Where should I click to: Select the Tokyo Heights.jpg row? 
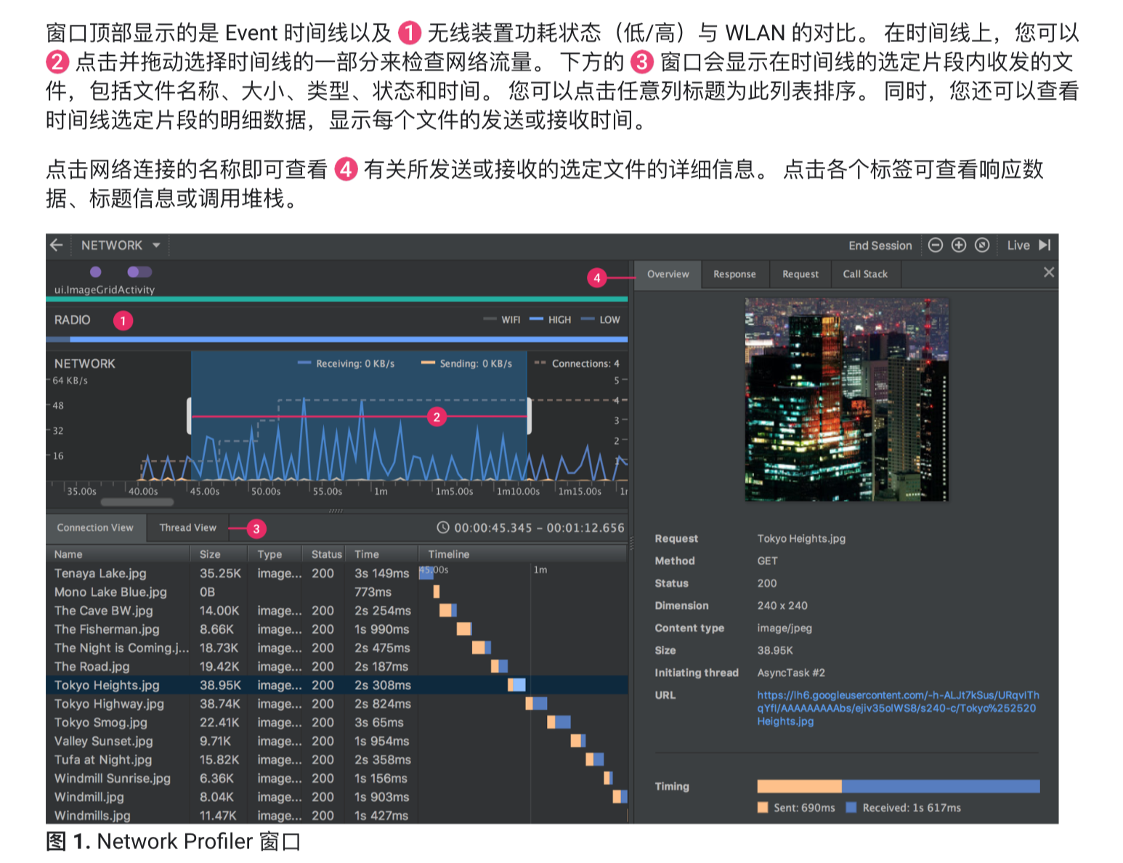pyautogui.click(x=337, y=685)
